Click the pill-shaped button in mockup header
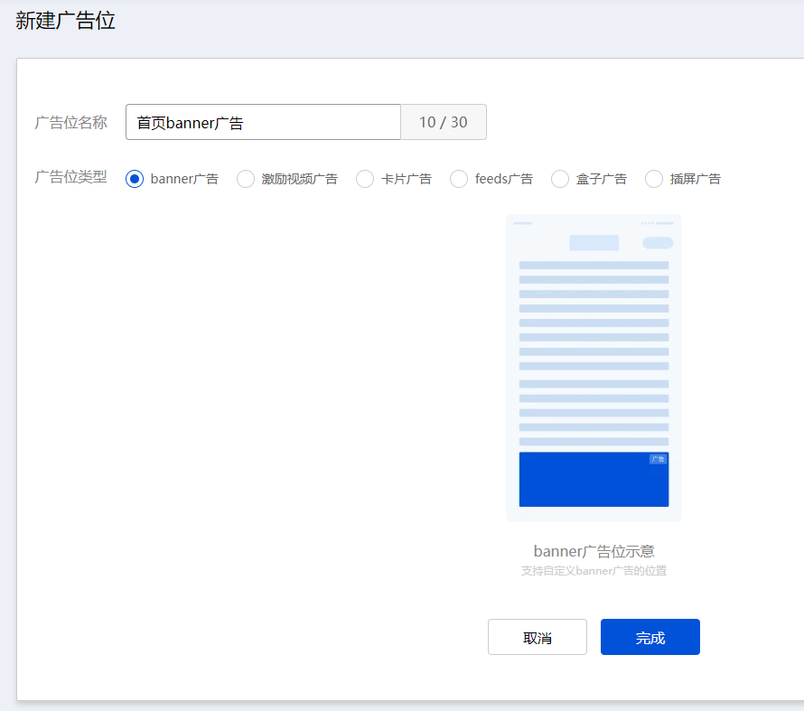This screenshot has width=804, height=711. 657,242
